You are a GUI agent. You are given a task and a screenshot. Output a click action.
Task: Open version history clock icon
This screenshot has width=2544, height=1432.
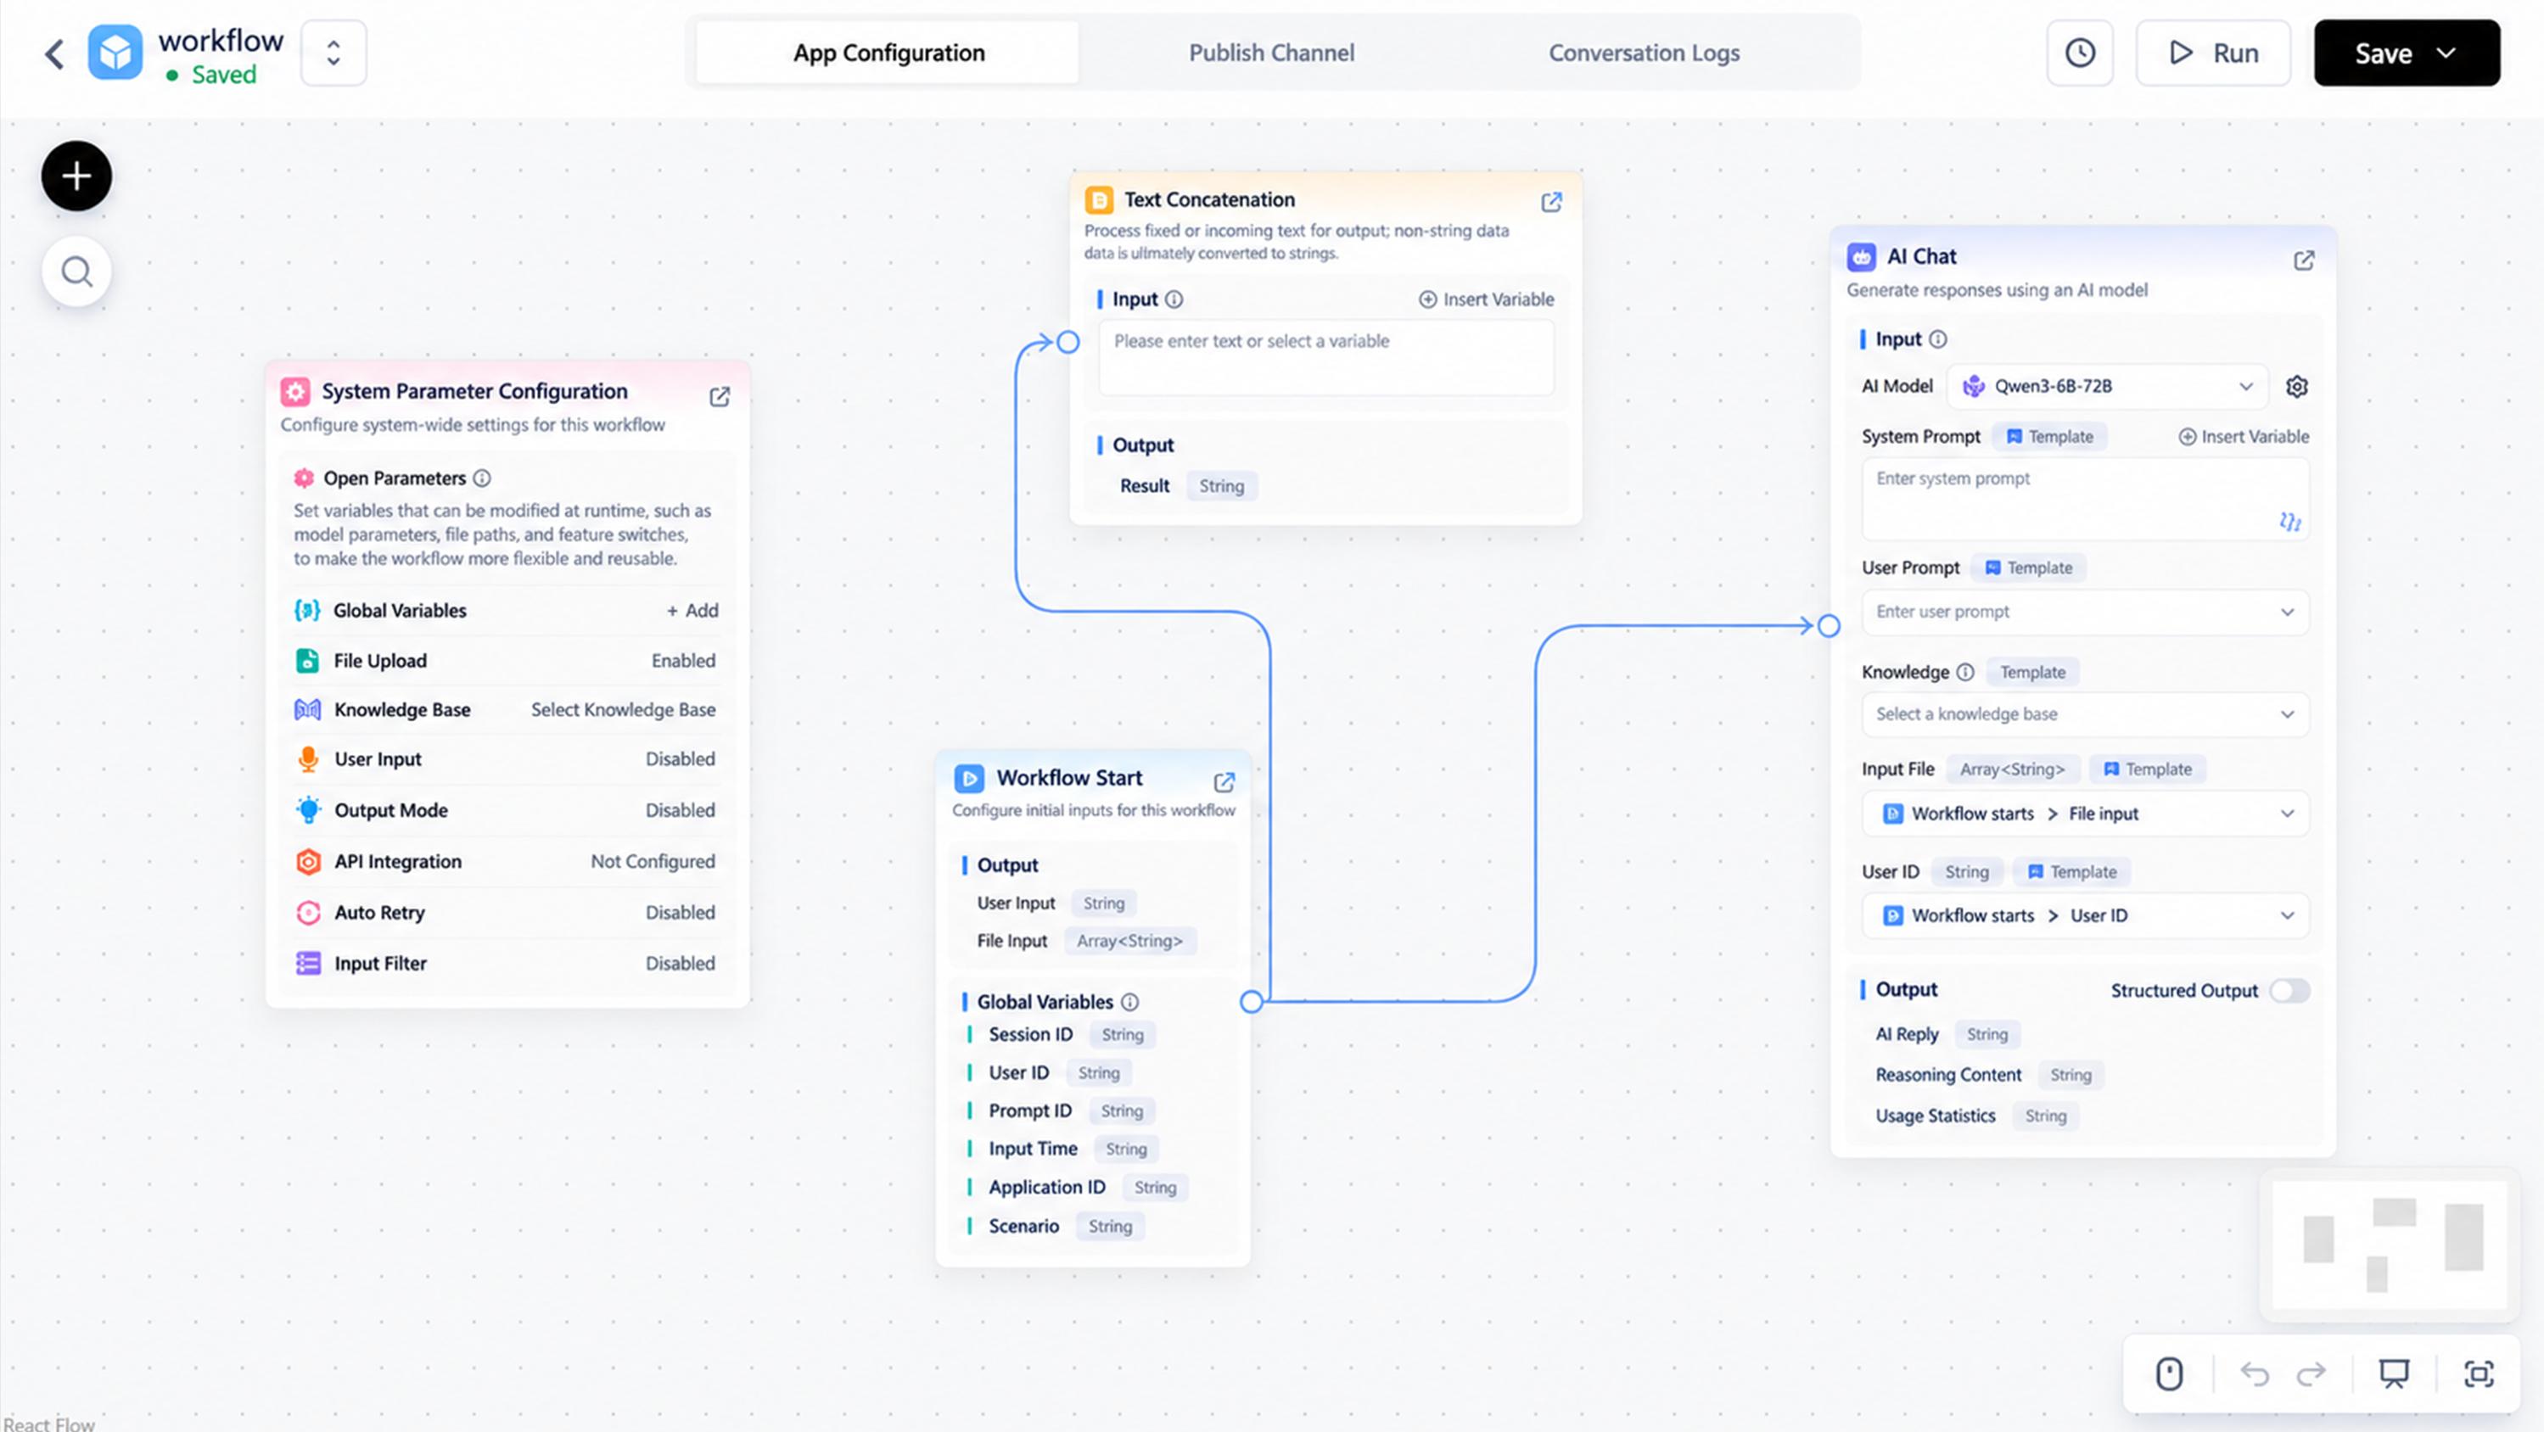coord(2080,53)
